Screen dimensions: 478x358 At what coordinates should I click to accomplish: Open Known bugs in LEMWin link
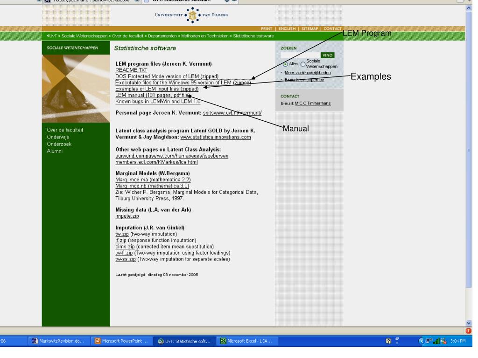click(158, 101)
